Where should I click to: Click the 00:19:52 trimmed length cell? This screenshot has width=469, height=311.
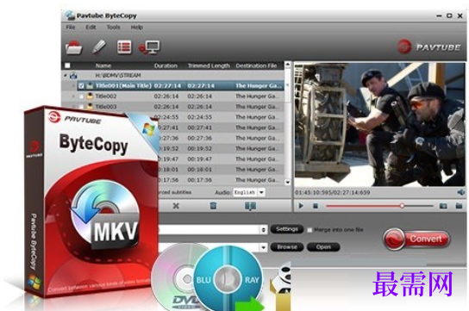tap(199, 148)
